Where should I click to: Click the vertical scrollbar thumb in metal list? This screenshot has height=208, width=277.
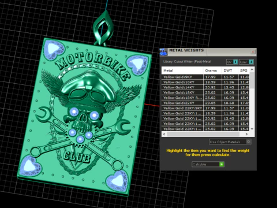[x=252, y=80]
